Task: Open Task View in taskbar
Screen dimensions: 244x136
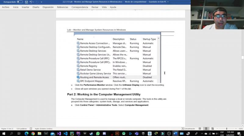Action: [x=19, y=134]
